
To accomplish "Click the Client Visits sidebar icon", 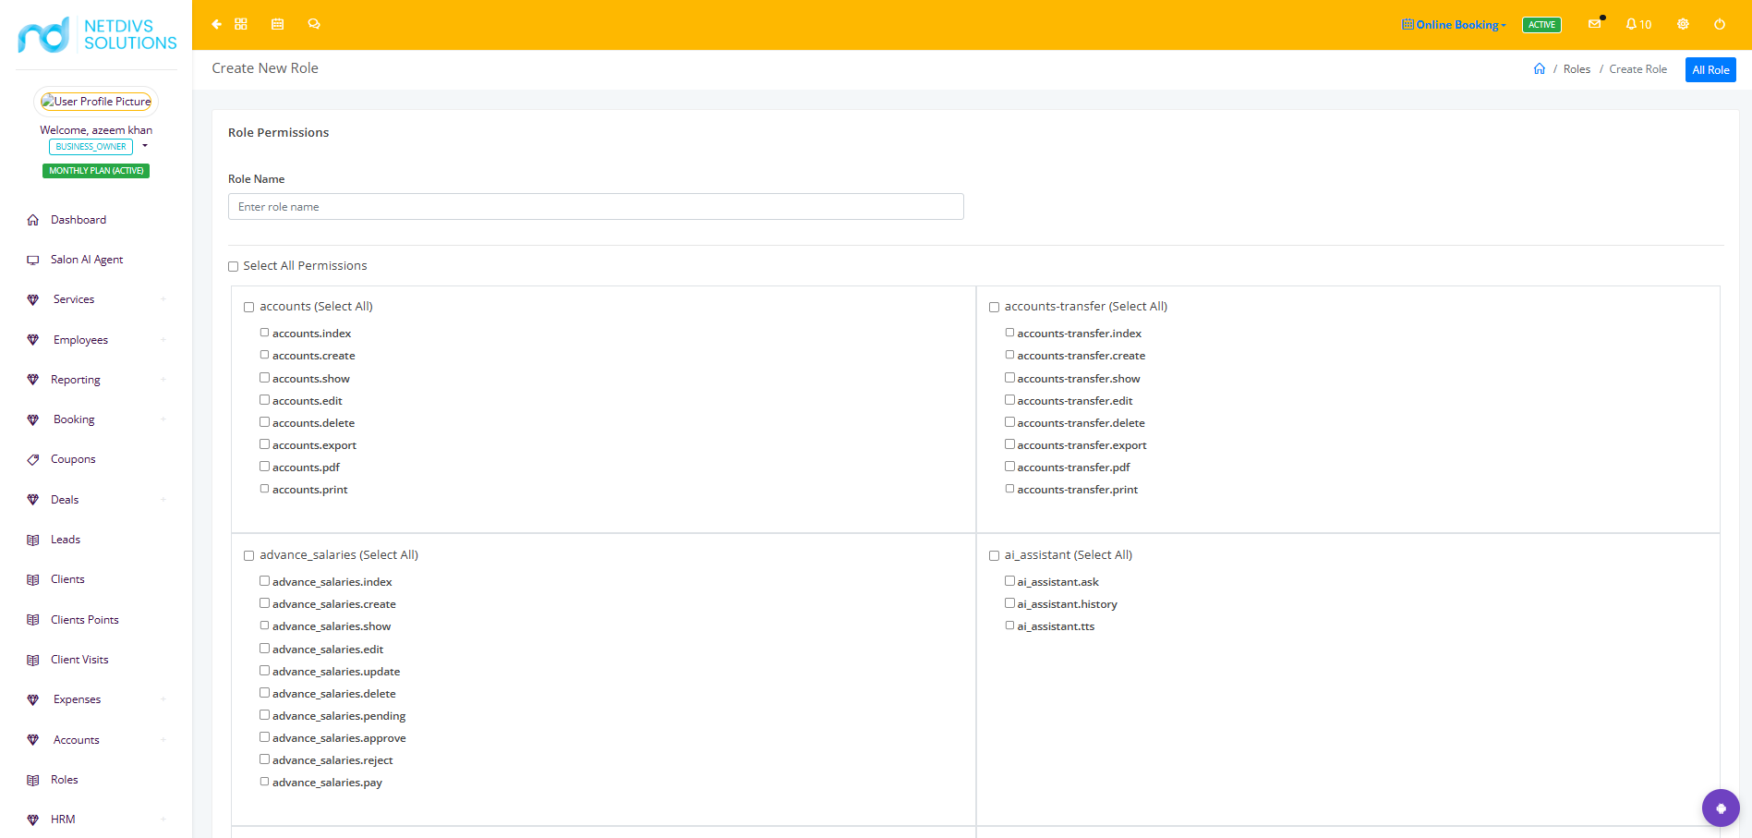I will tap(33, 660).
